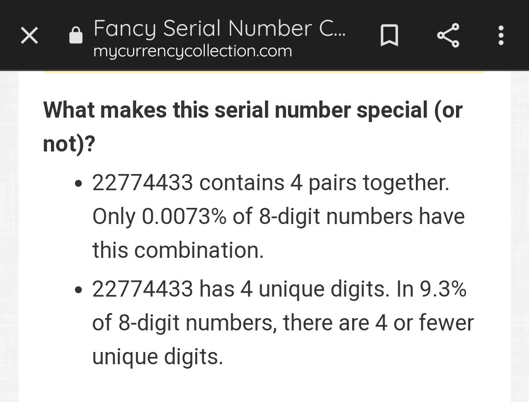Tap the words 'there are 4 or fewer'
529x402 pixels.
point(379,323)
